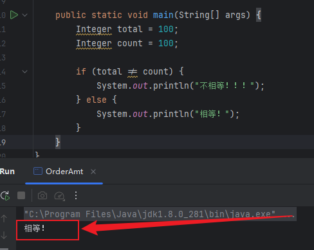Jump to the next console entry with the down arrow
The height and width of the screenshot is (250, 314).
pyautogui.click(x=4, y=235)
